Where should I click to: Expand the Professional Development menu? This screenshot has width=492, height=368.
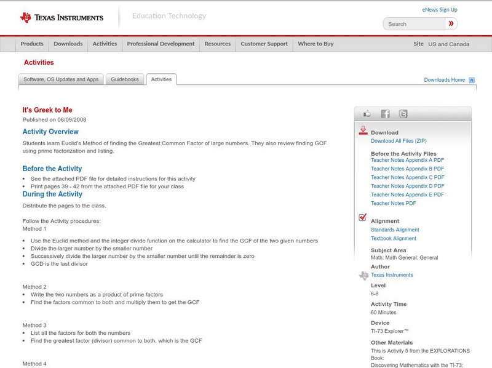[x=161, y=44]
